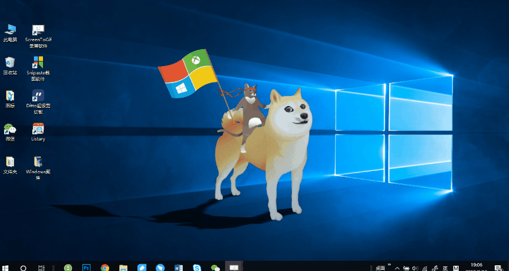Open the blue paper-plane app on taskbar
Image resolution: width=509 pixels, height=271 pixels.
(x=160, y=268)
